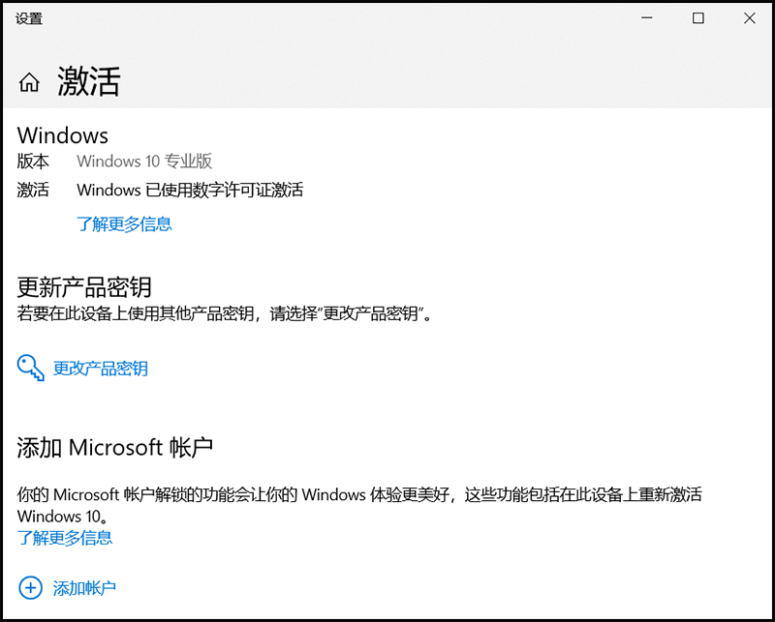This screenshot has width=775, height=622.
Task: Click the 设置 label in the title bar
Action: click(30, 17)
